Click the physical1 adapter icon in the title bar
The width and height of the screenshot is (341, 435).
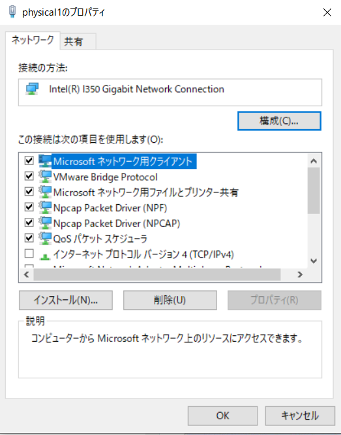tap(12, 12)
